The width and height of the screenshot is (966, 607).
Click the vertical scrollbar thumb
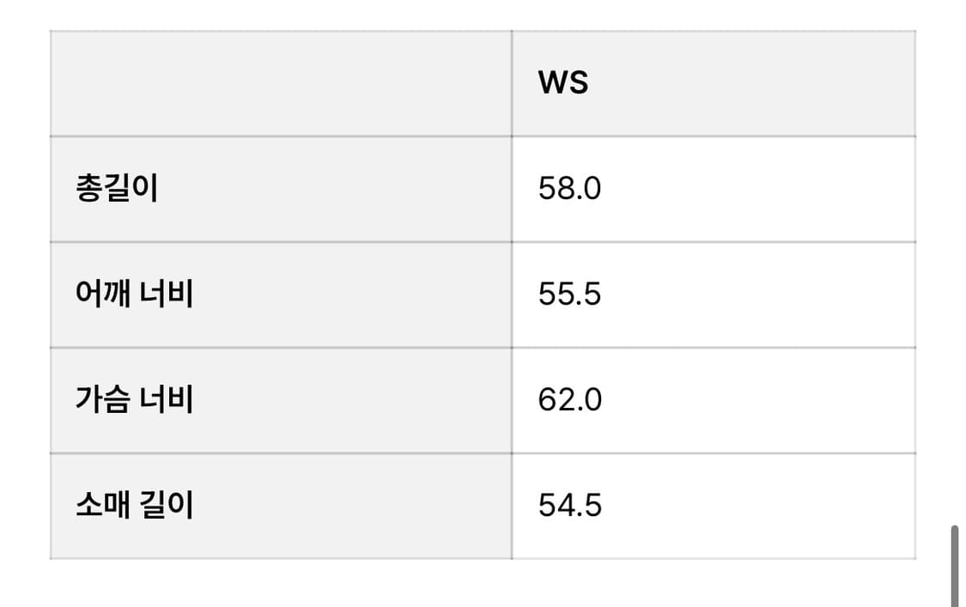point(955,567)
